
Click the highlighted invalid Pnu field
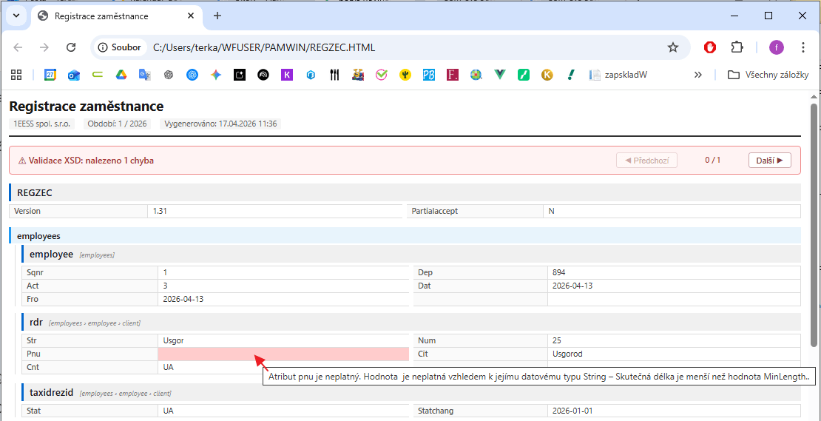284,354
